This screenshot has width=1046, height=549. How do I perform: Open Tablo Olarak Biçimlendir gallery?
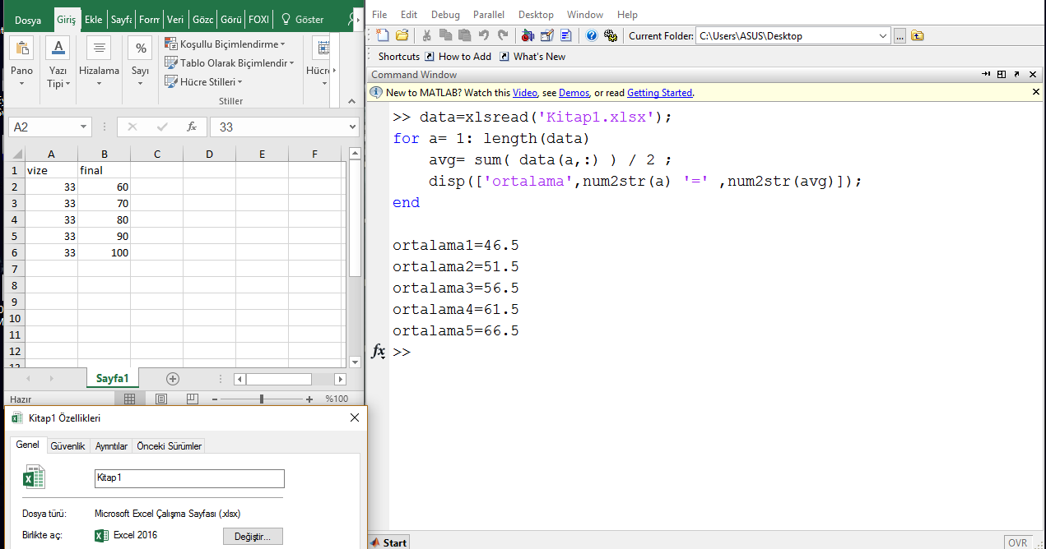(229, 62)
